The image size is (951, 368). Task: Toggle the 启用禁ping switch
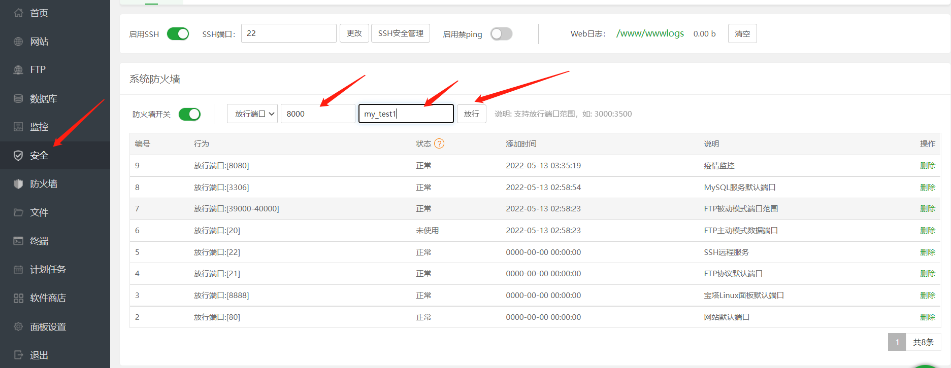point(501,33)
